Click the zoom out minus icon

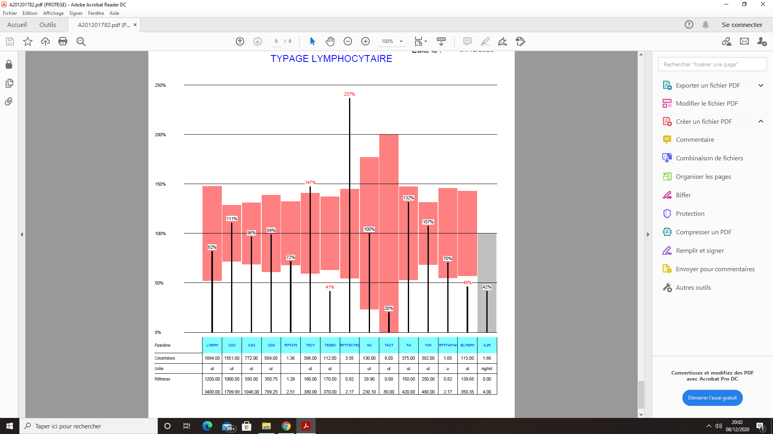coord(348,41)
